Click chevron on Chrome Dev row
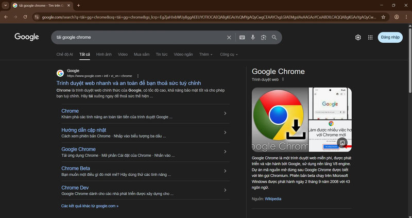 tap(225, 190)
